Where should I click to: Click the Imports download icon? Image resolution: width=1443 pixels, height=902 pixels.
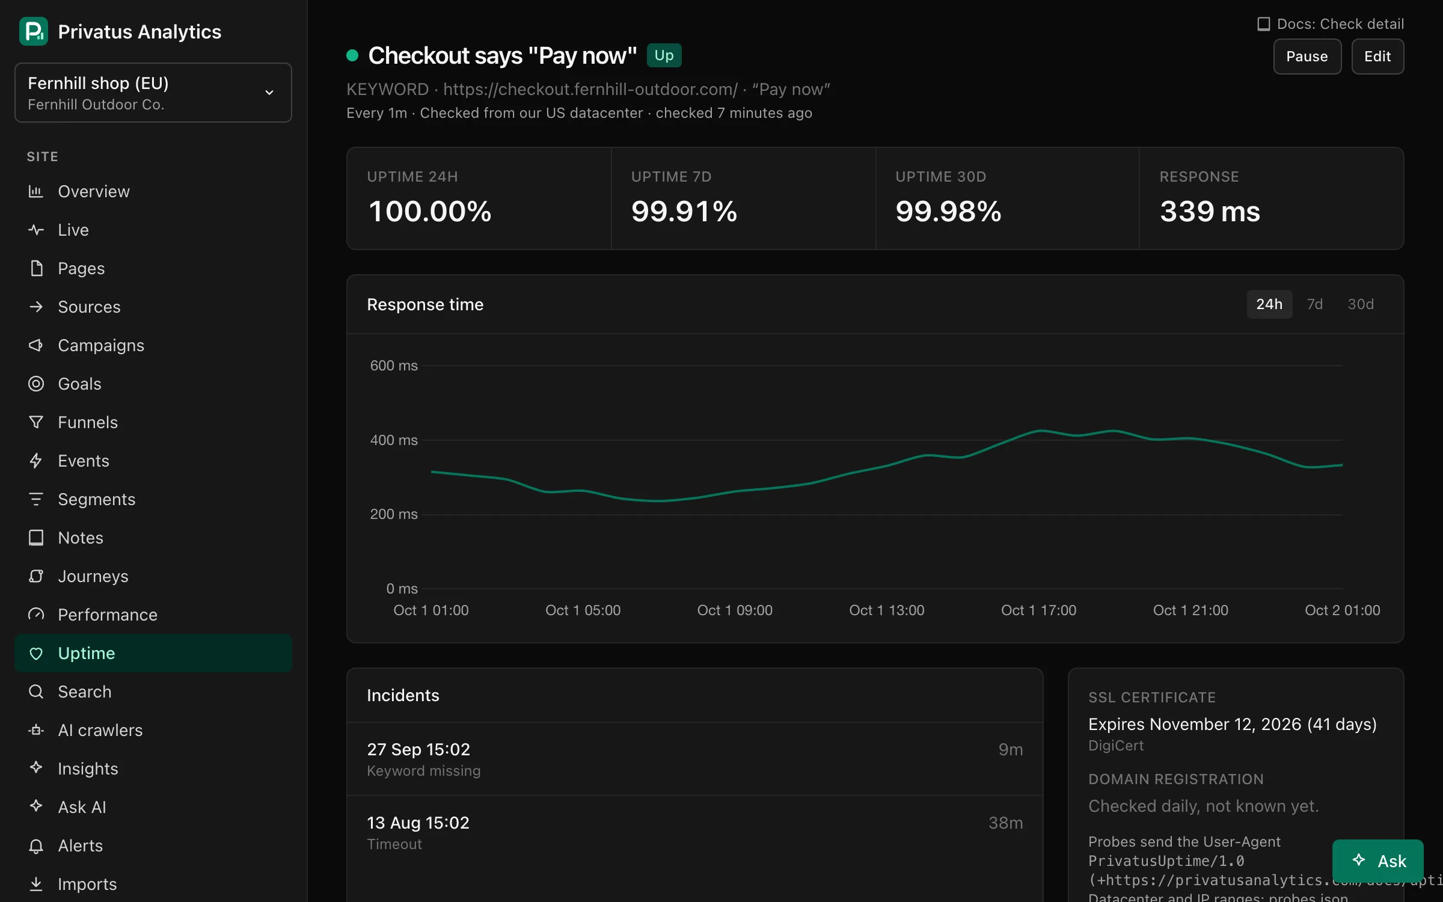36,884
